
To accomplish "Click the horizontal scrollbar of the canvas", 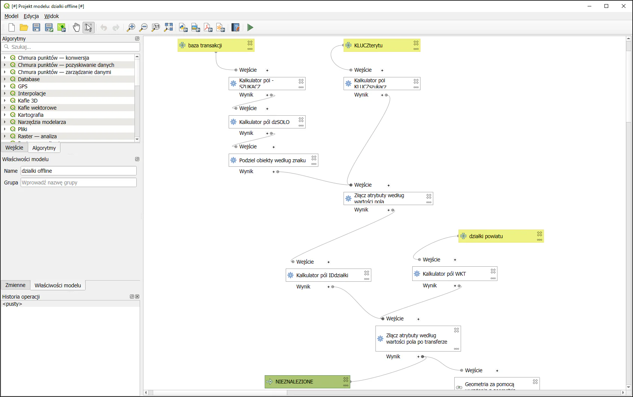I will click(383, 392).
